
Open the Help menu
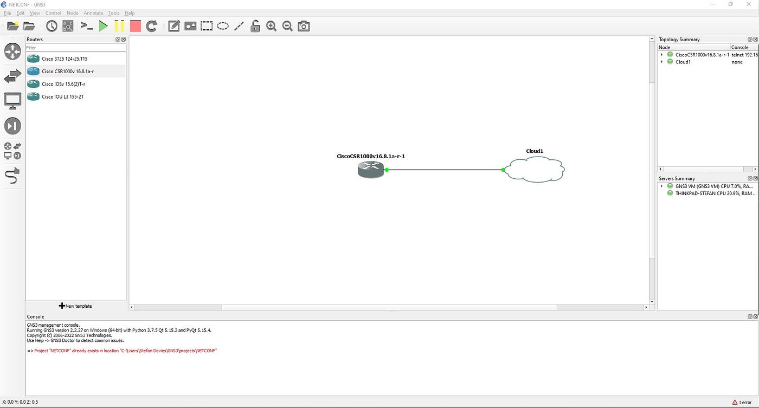pyautogui.click(x=130, y=13)
